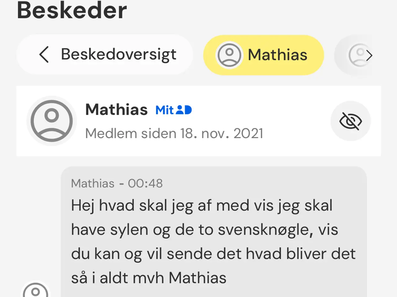
Task: Select the greyed-out next conversation avatar
Action: [x=358, y=55]
